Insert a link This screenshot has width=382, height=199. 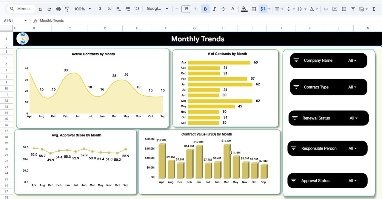coord(326,9)
